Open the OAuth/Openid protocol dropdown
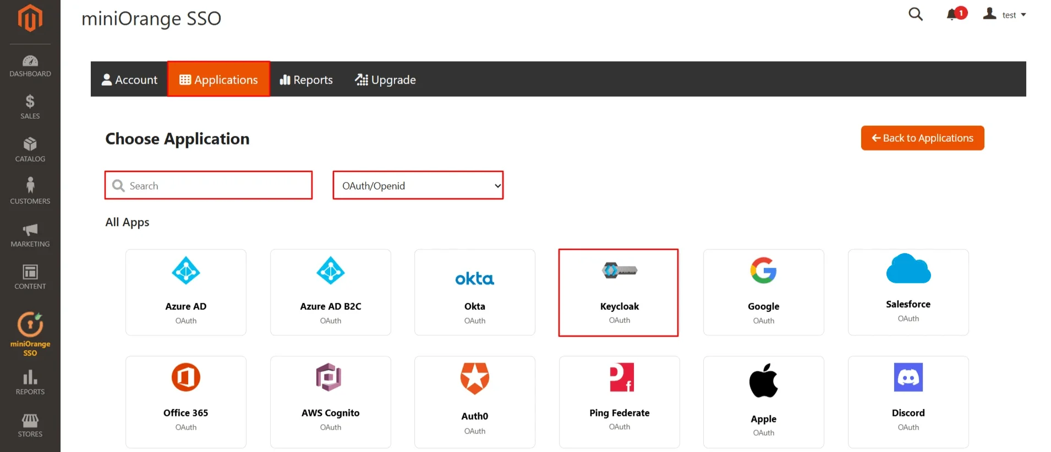The width and height of the screenshot is (1051, 452). click(418, 186)
